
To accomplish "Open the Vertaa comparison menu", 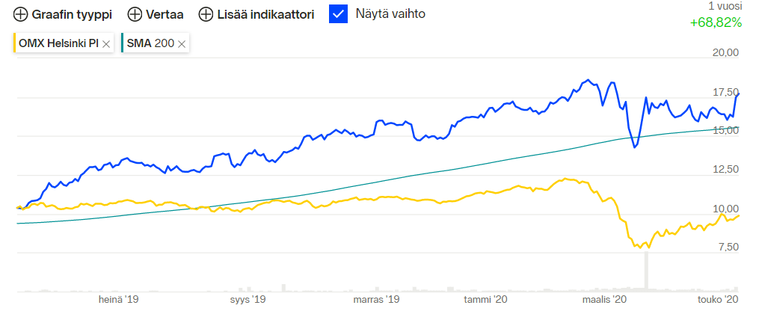I will tap(165, 14).
